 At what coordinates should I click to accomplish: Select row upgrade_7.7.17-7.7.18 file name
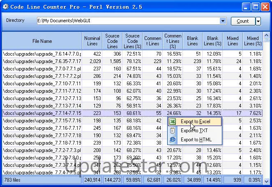(42, 136)
